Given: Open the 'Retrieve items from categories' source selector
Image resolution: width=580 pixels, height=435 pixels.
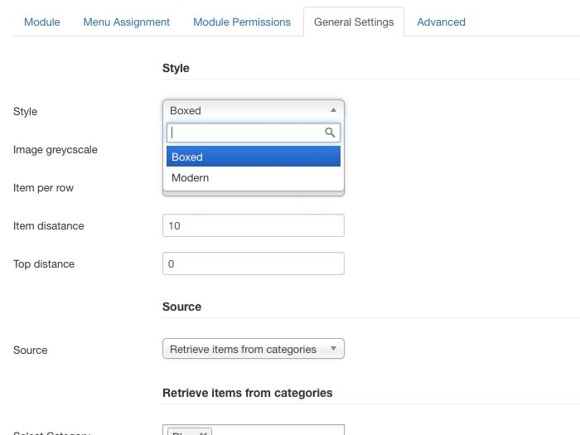Looking at the screenshot, I should 244,350.
